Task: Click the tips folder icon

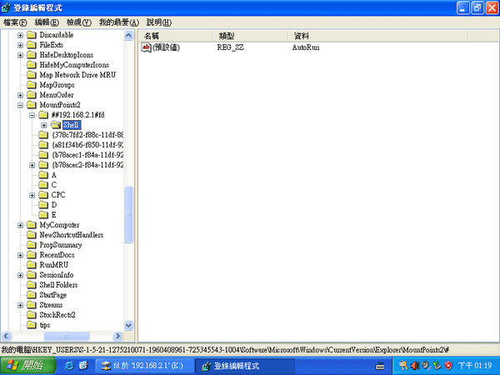Action: coord(32,325)
